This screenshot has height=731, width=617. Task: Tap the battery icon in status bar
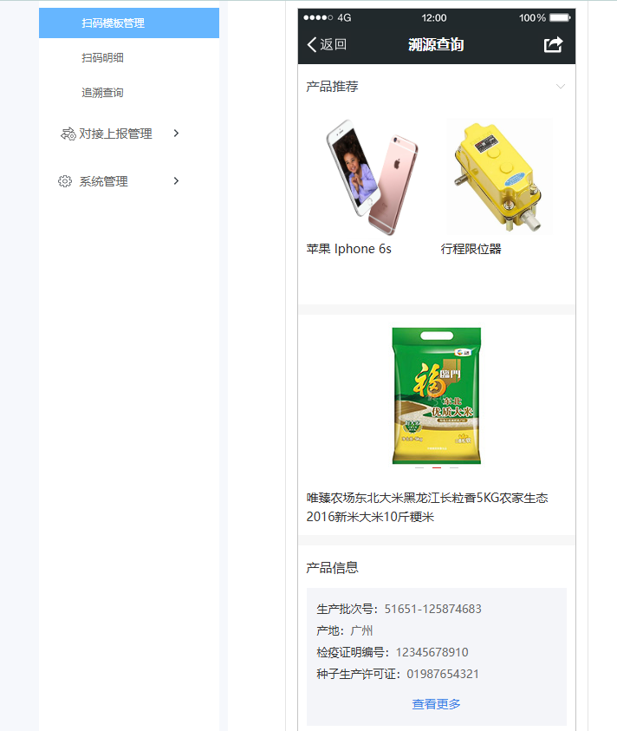560,17
